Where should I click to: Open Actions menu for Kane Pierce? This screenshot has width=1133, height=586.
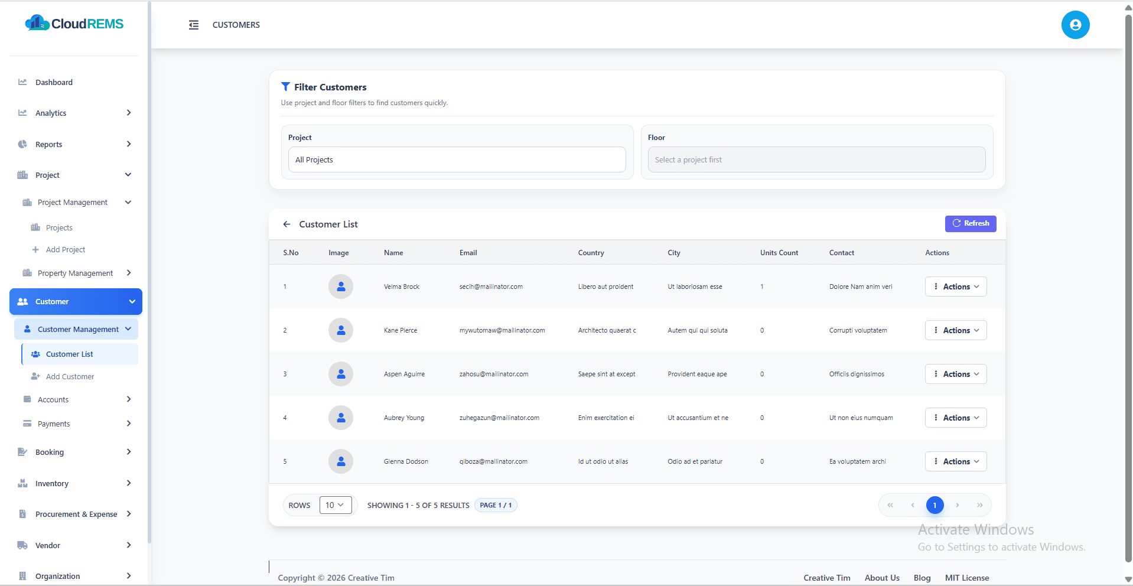956,330
